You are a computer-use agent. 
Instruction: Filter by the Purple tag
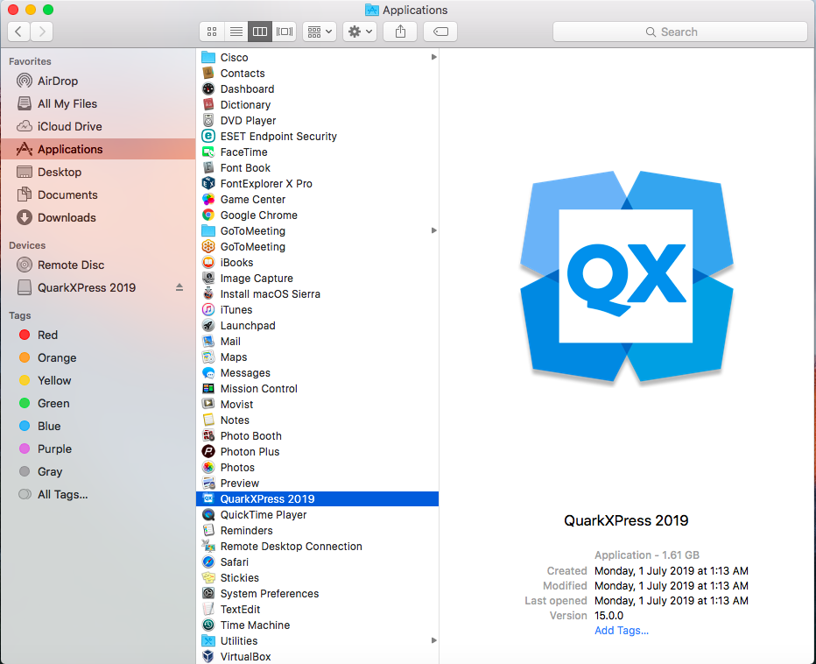point(98,449)
